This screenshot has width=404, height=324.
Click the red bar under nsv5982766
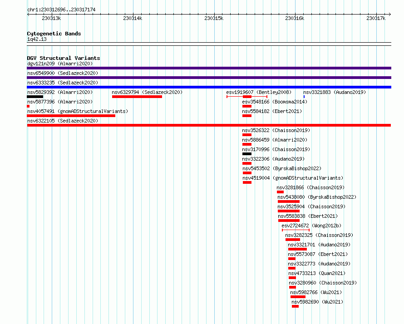click(298, 297)
